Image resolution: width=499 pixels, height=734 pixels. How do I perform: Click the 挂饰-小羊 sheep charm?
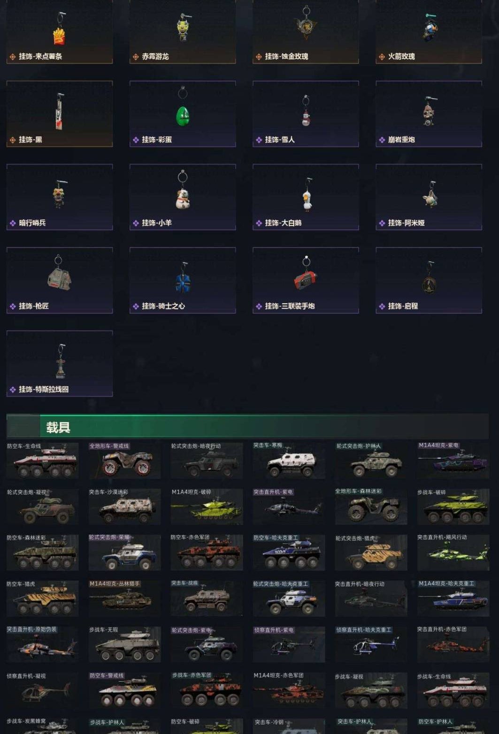[183, 197]
